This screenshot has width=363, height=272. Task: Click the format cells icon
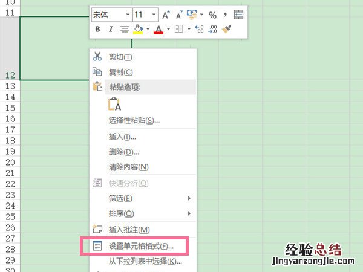point(97,245)
